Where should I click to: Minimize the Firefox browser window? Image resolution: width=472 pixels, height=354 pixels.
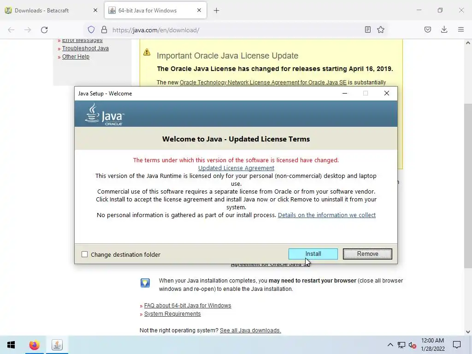[419, 10]
